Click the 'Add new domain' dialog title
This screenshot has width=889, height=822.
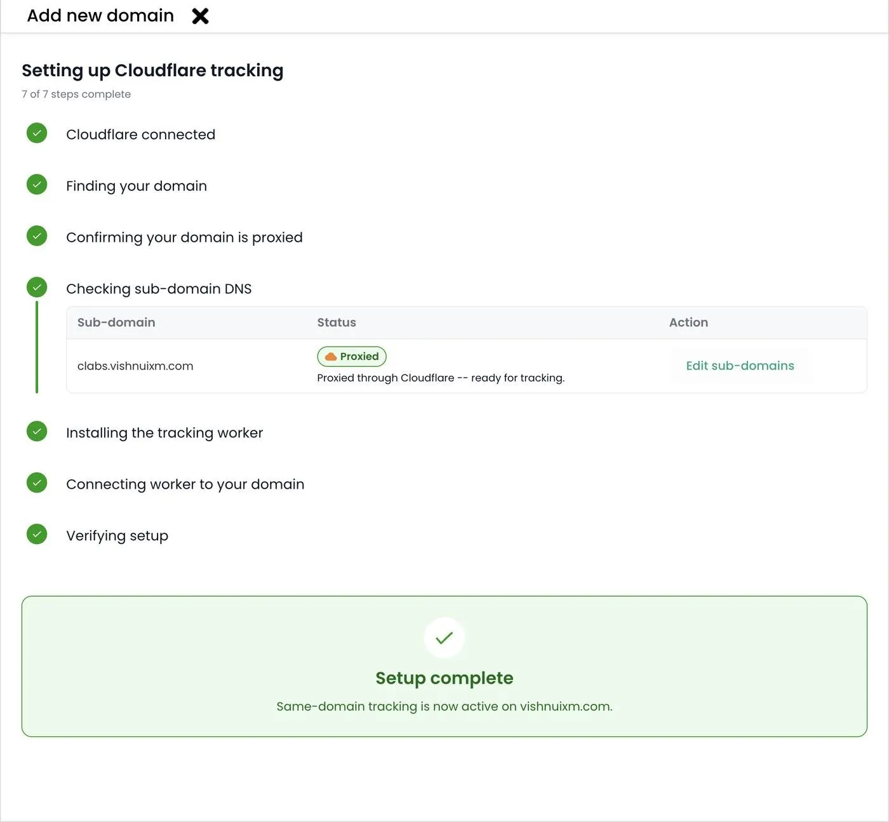coord(100,15)
